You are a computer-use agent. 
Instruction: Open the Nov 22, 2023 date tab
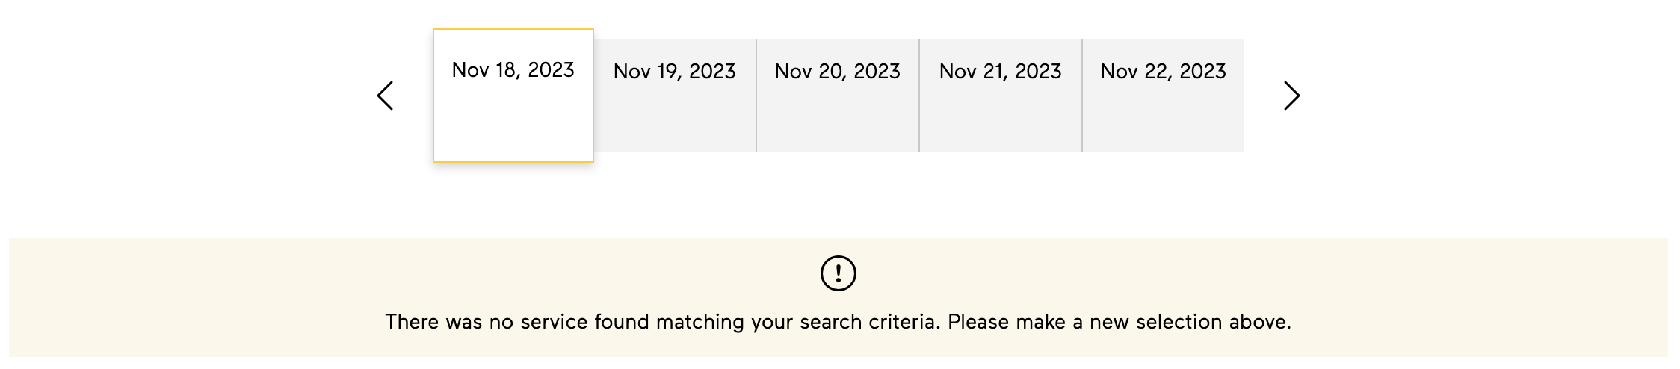click(1164, 96)
